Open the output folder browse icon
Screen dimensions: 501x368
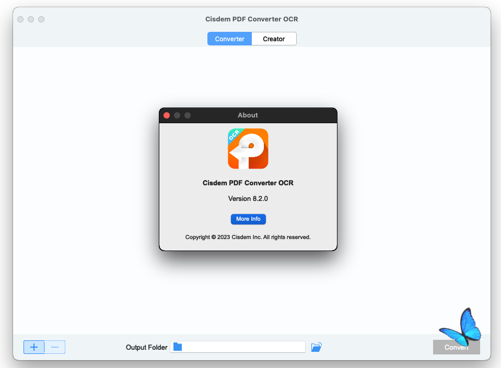[x=316, y=347]
